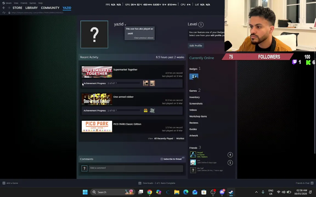316x197 pixels.
Task: Click the question-mark profile avatar
Action: 94,34
